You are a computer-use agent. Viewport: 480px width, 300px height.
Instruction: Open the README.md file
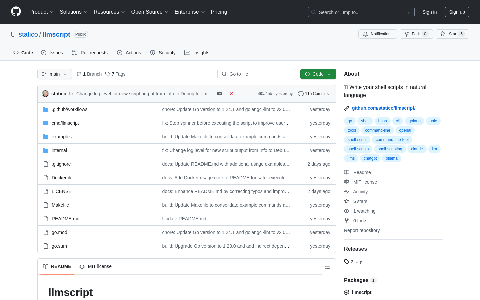65,219
